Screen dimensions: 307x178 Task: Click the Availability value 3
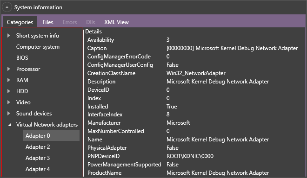pos(168,40)
